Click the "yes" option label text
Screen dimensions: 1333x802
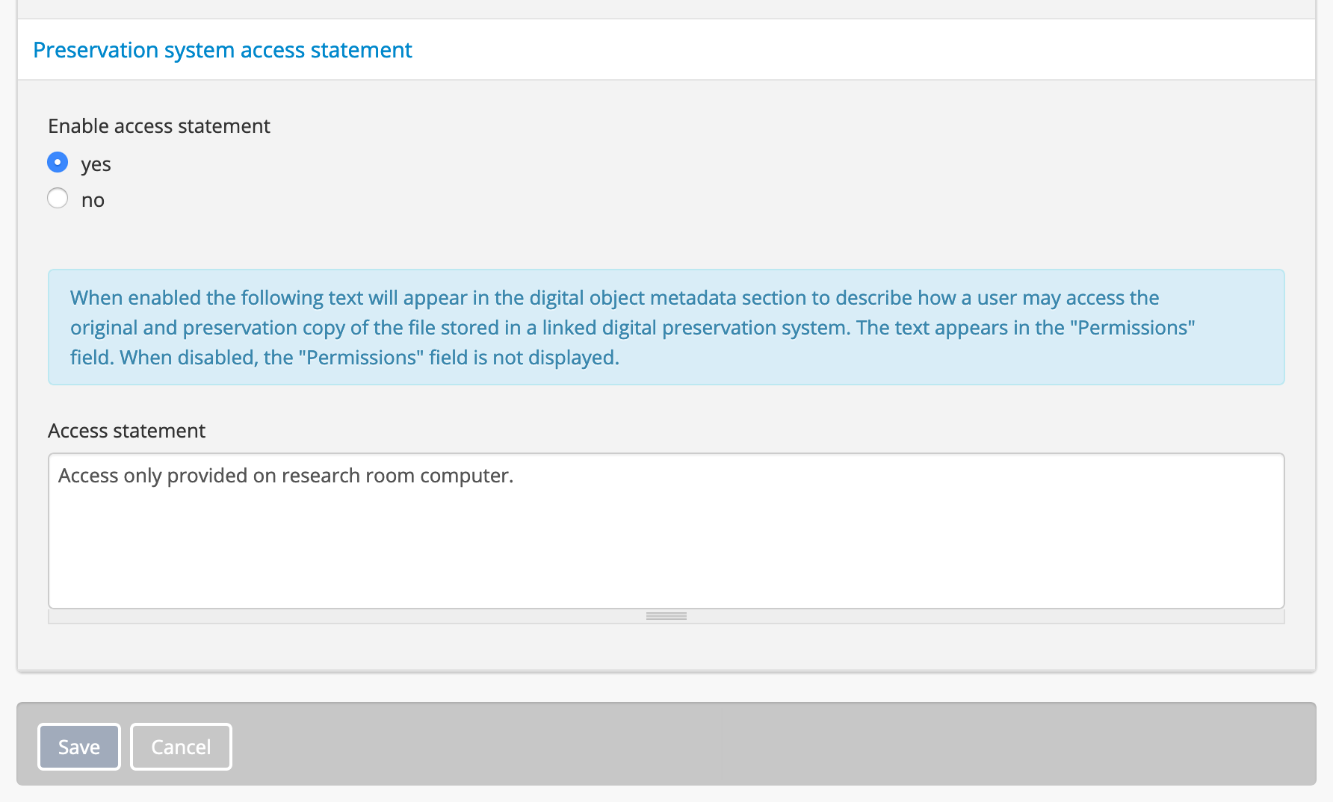[x=96, y=164]
